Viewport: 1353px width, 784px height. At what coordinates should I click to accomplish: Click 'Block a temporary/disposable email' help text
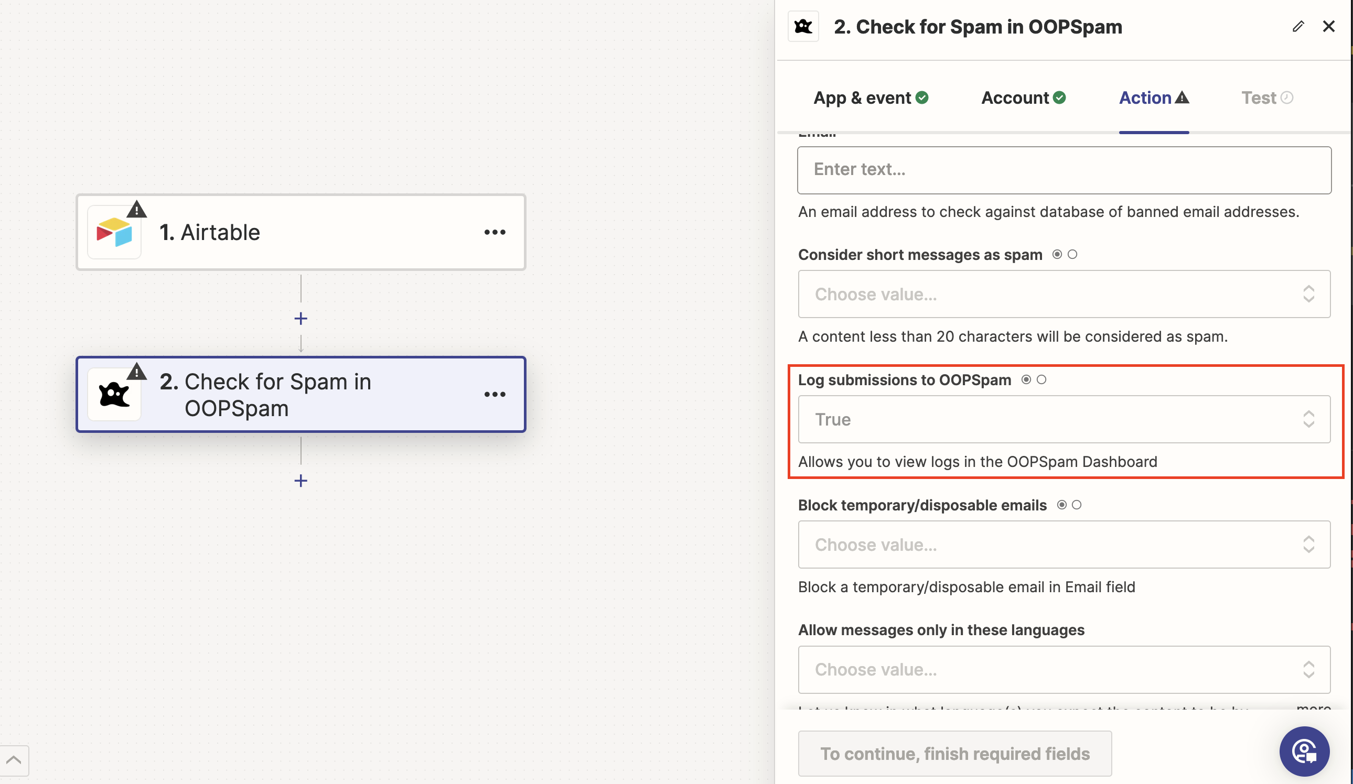(967, 586)
